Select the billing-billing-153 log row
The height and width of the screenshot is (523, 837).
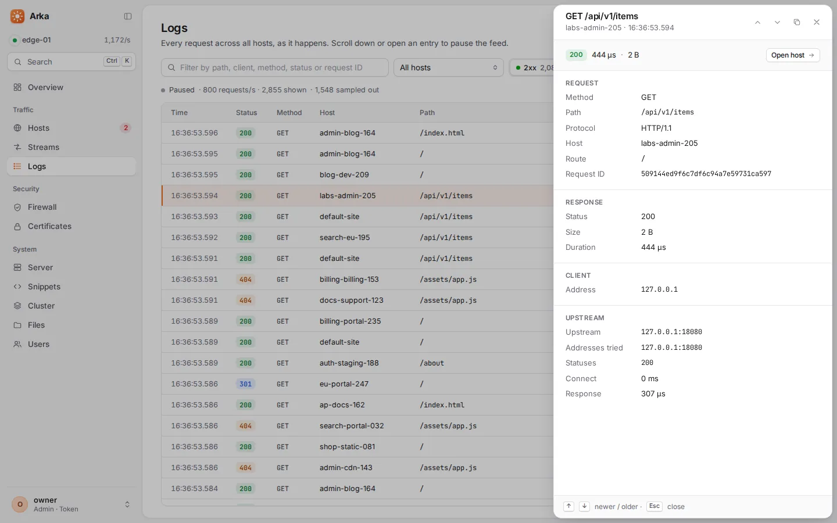(x=357, y=280)
